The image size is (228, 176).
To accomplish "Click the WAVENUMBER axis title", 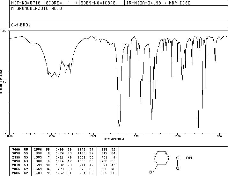I will click(x=114, y=139).
